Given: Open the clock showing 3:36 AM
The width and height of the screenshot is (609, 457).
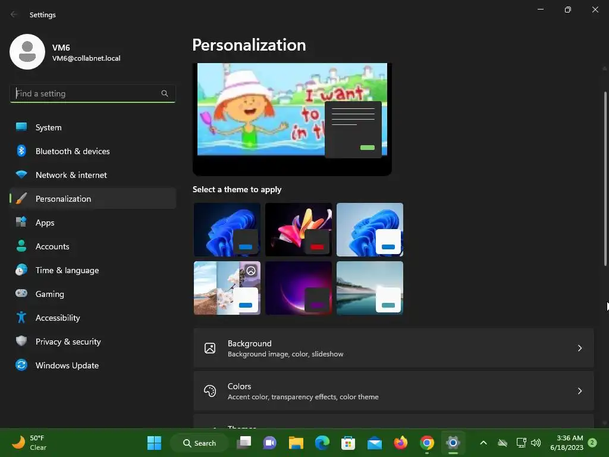Looking at the screenshot, I should coord(567,443).
